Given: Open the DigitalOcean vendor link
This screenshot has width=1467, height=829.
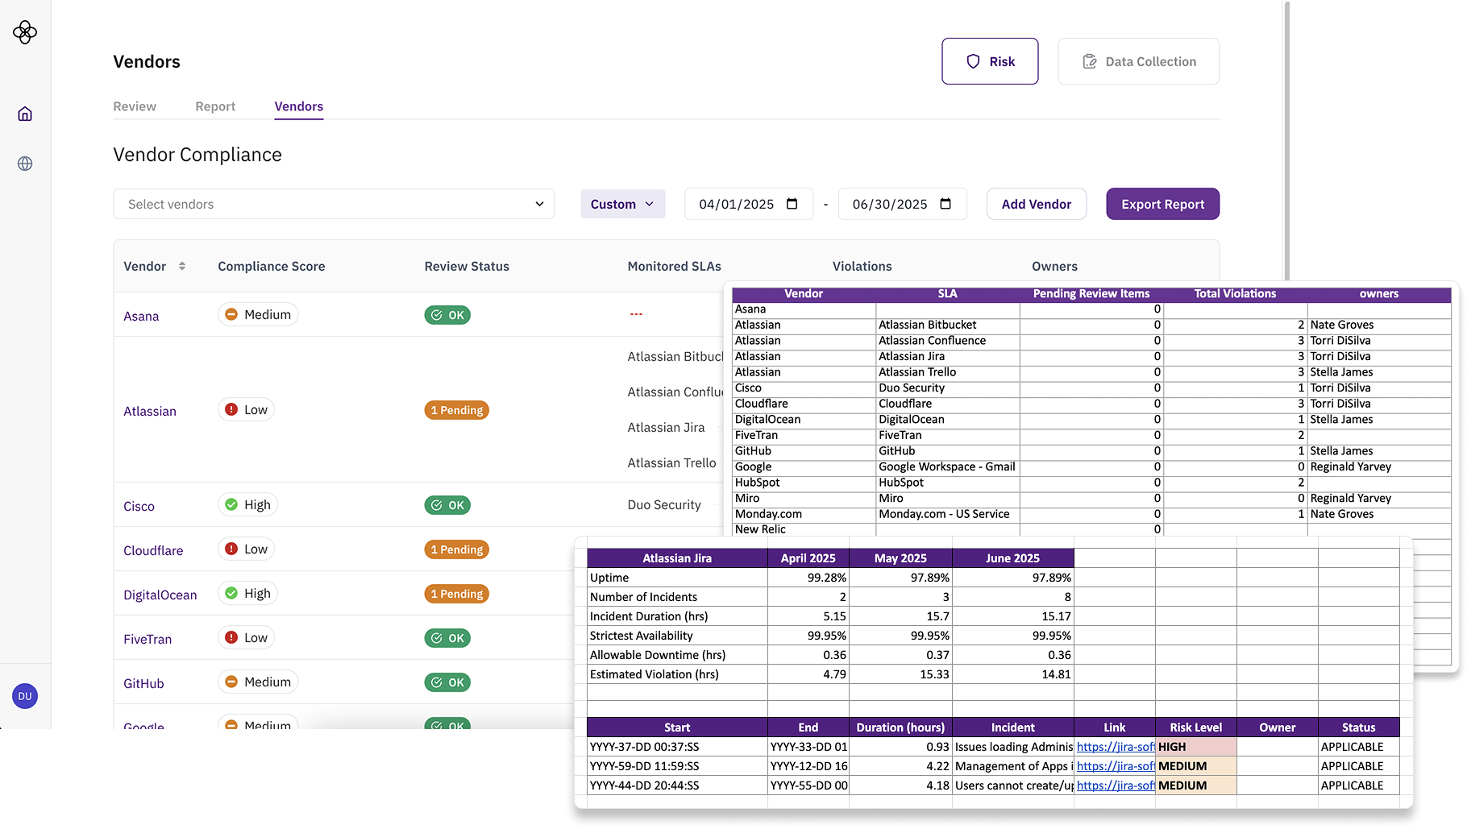Looking at the screenshot, I should [160, 595].
